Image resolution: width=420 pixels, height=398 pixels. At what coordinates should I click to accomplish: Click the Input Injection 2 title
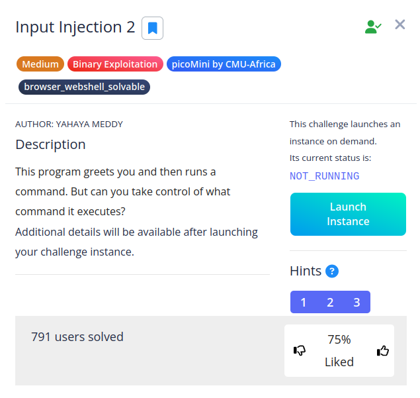(x=75, y=27)
